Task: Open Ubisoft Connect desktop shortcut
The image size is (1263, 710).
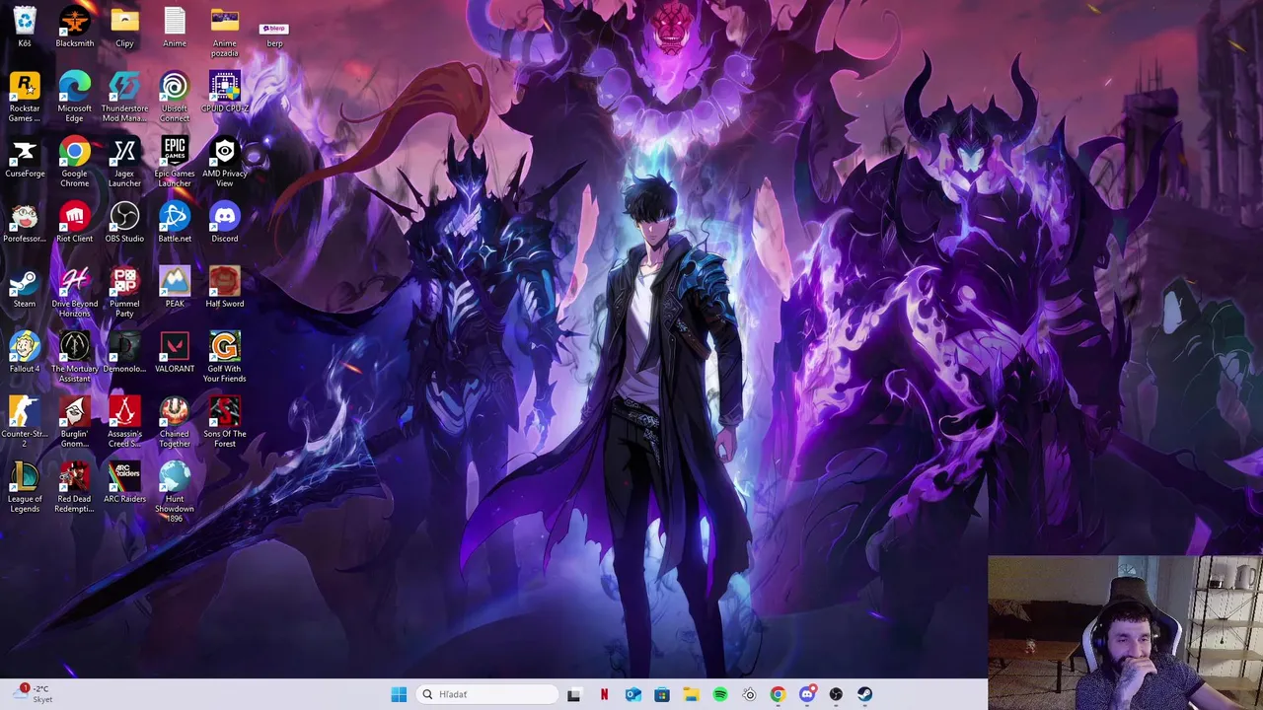Action: point(175,97)
